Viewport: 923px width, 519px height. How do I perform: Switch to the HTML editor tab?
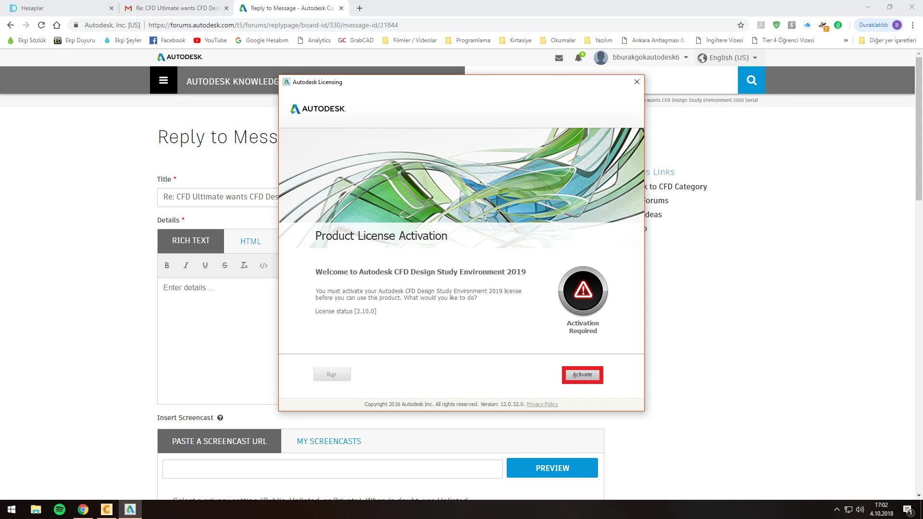pos(250,241)
